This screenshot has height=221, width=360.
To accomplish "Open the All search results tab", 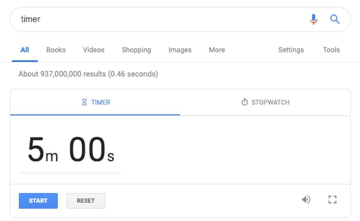I will coord(25,50).
